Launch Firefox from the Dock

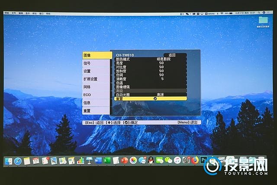click(195, 160)
